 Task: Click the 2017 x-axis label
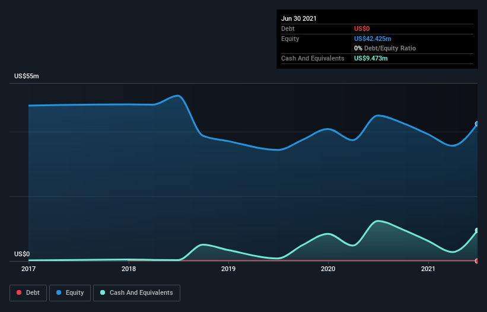[x=28, y=269]
